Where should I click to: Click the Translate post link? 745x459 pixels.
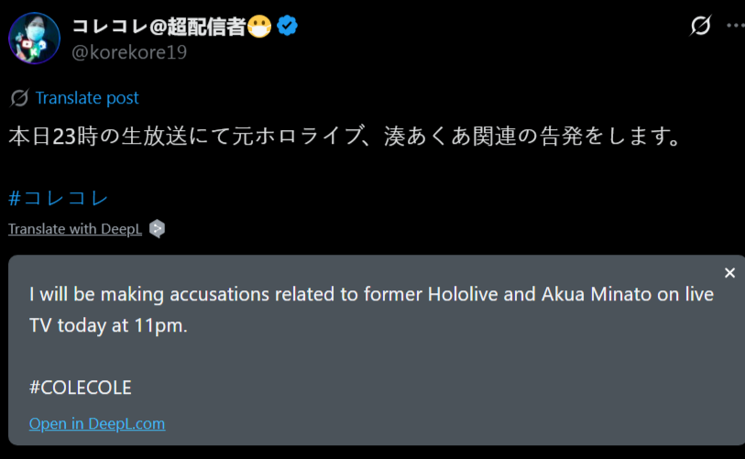tap(87, 98)
